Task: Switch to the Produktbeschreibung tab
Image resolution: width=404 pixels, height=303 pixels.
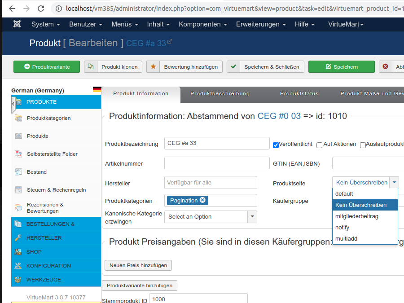Action: pos(220,94)
